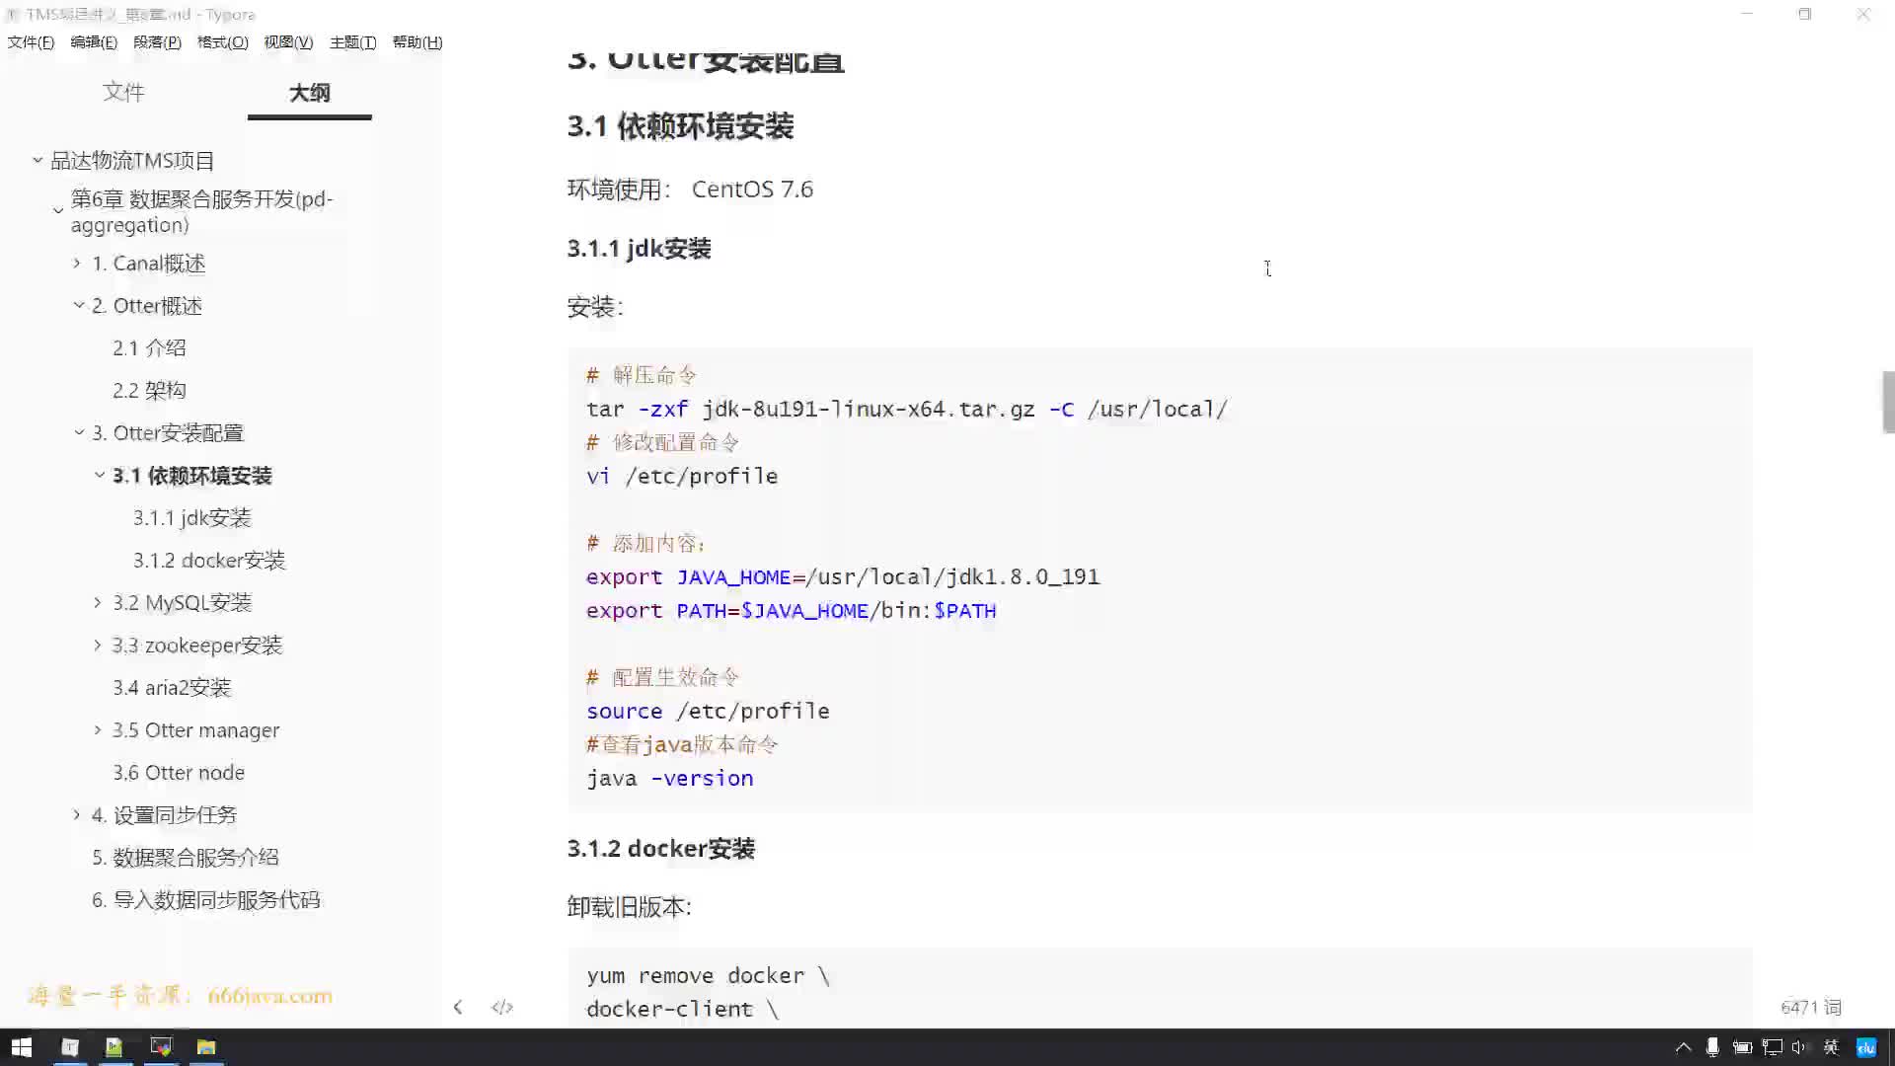
Task: Open the 编辑(E) menu
Action: (94, 42)
